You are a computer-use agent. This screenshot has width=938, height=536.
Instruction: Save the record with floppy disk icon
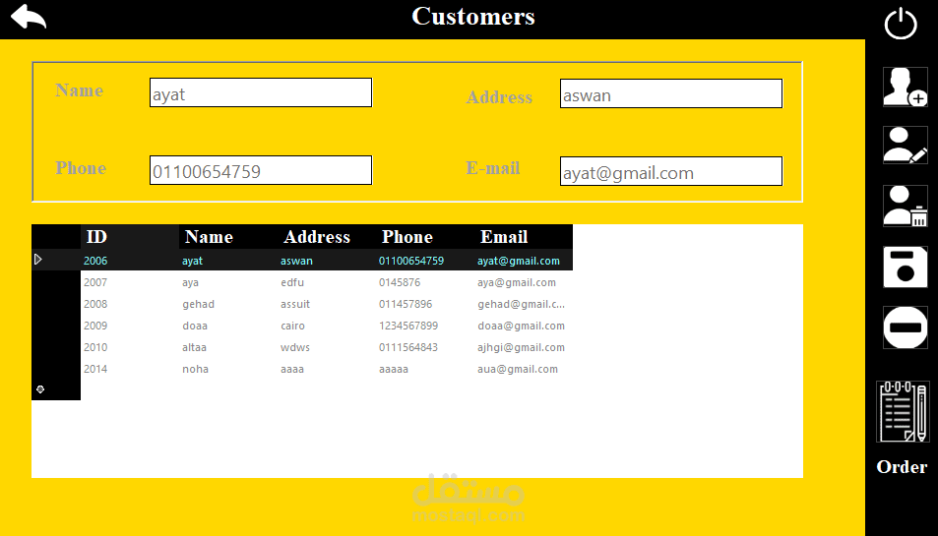pyautogui.click(x=906, y=268)
